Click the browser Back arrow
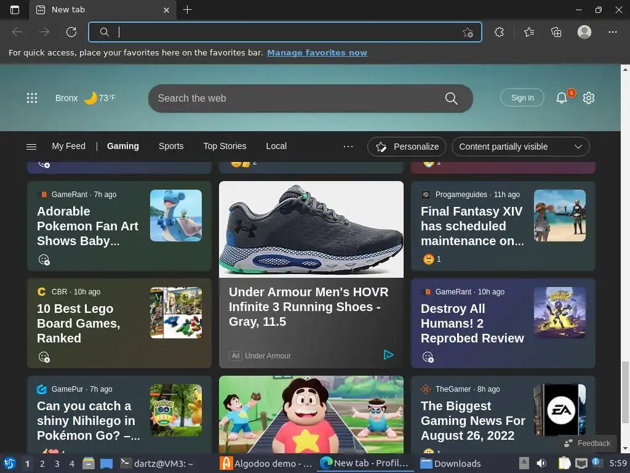Viewport: 630px width, 473px height. click(x=17, y=32)
